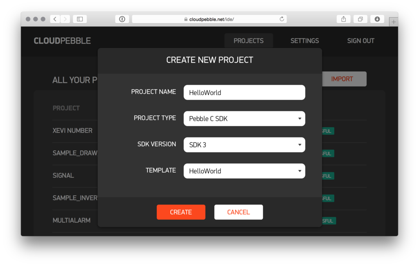Click the PROJECT TYPE label

click(155, 118)
